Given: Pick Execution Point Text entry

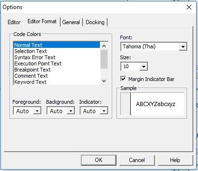Looking at the screenshot, I should [x=57, y=63].
